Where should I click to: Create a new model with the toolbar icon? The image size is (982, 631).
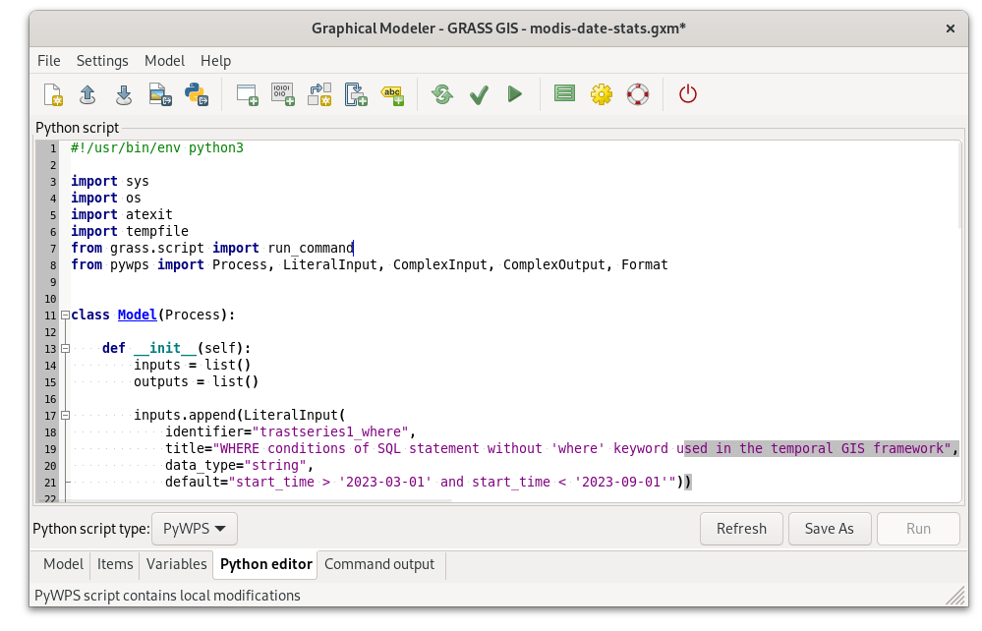pos(53,94)
